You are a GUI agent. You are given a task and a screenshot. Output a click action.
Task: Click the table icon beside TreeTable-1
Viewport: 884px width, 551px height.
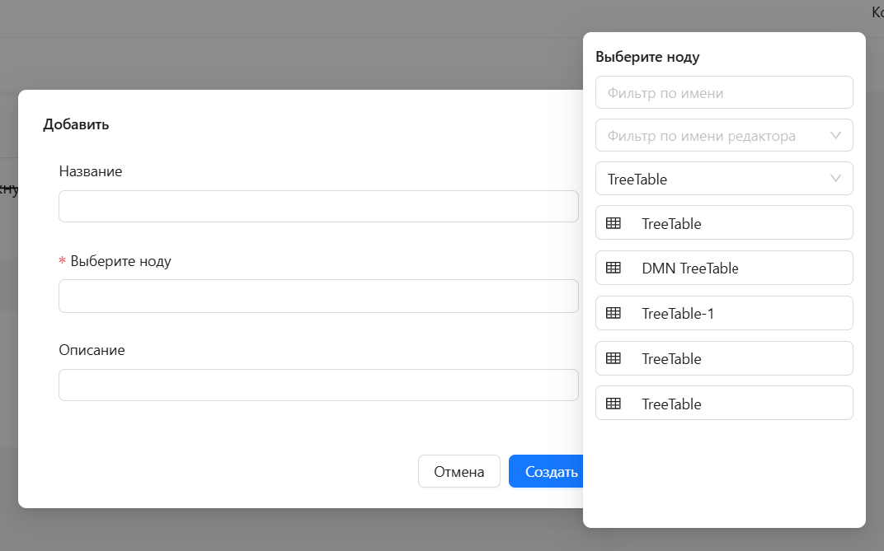tap(613, 313)
